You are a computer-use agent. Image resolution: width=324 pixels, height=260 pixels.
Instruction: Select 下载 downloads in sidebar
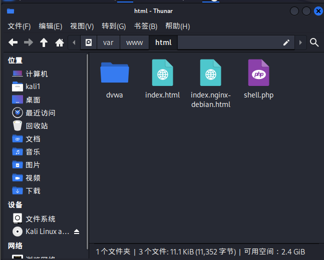[33, 190]
